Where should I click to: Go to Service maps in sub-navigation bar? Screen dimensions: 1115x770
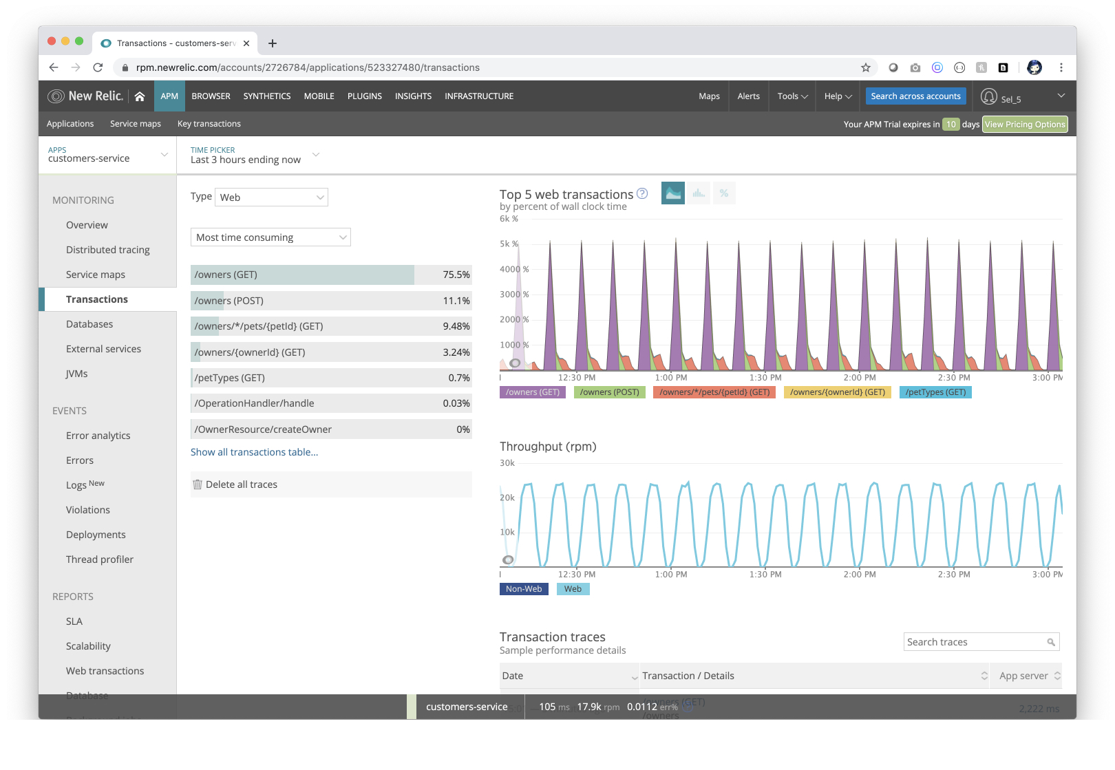pos(136,124)
